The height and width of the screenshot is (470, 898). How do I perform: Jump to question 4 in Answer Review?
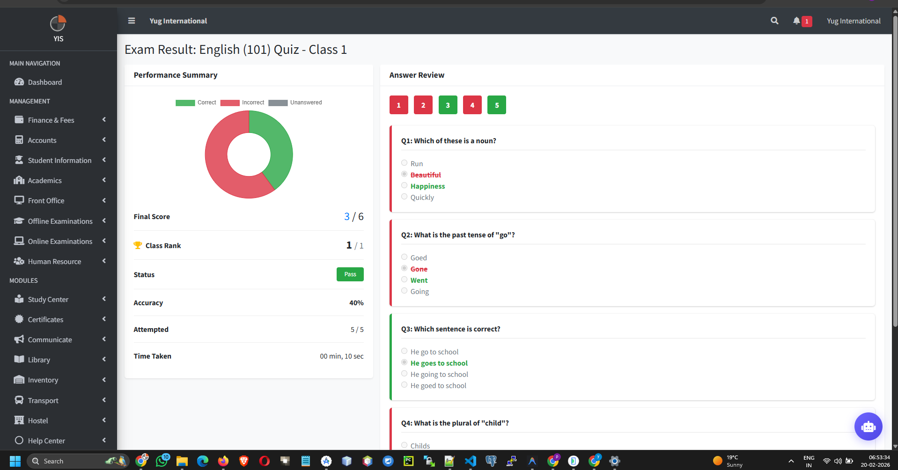tap(472, 105)
